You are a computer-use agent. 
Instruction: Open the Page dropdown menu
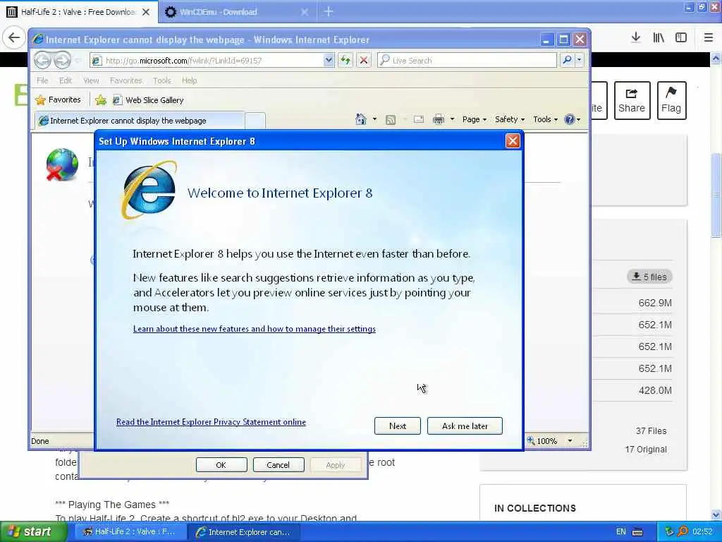pos(475,119)
